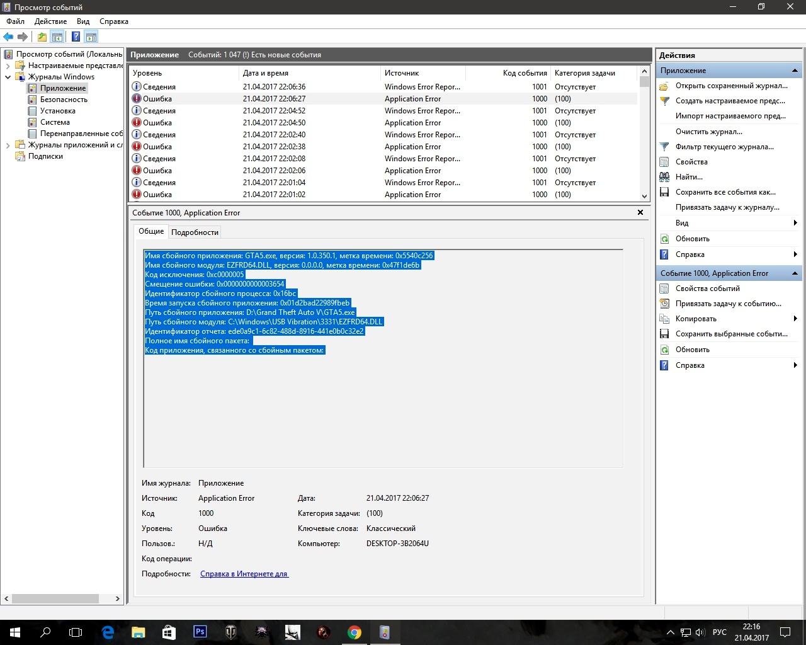806x645 pixels.
Task: Click the horizontal scrollbar in the console tree
Action: [x=55, y=598]
